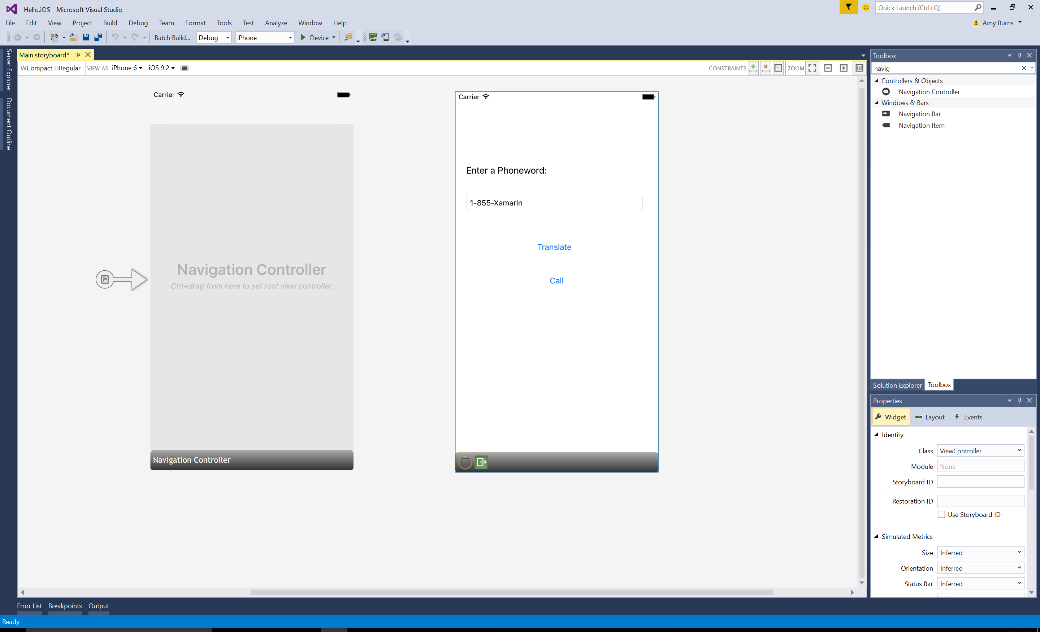Click the Call button in view controller
This screenshot has width=1040, height=632.
click(556, 281)
